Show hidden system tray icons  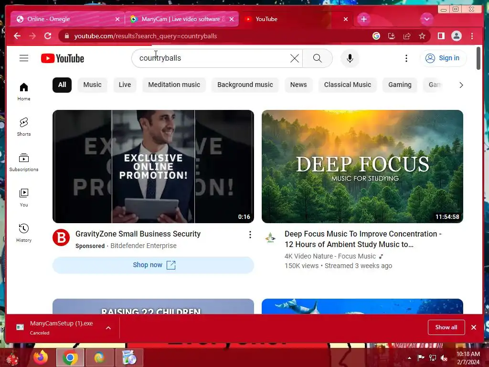409,358
